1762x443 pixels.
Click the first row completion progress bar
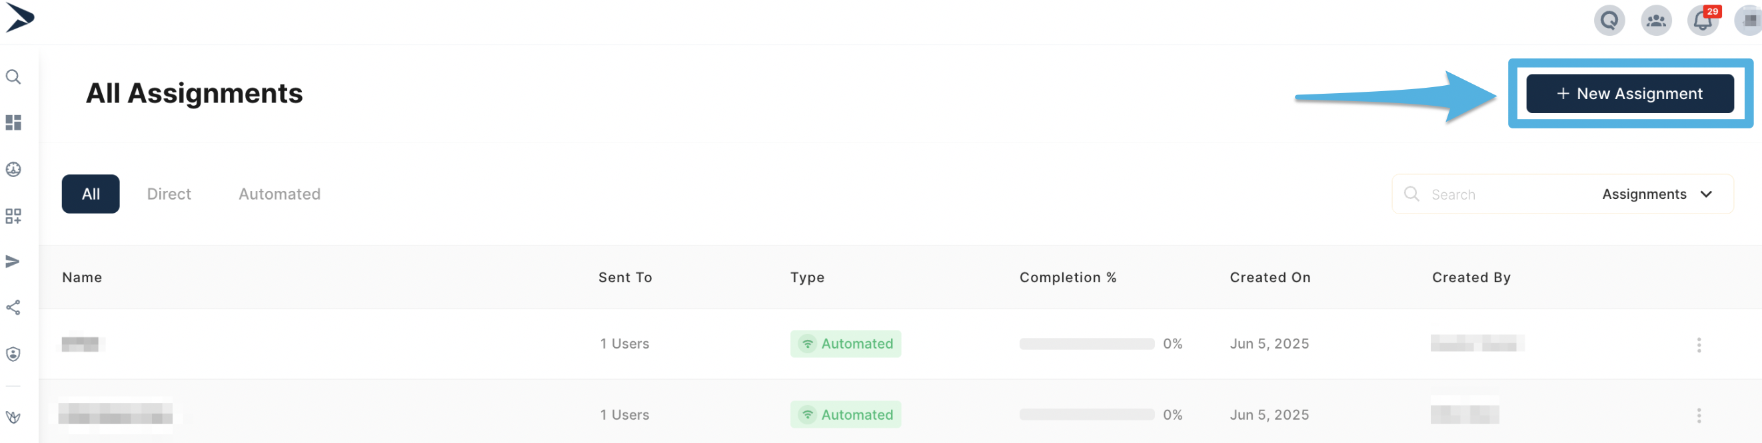[x=1086, y=344]
